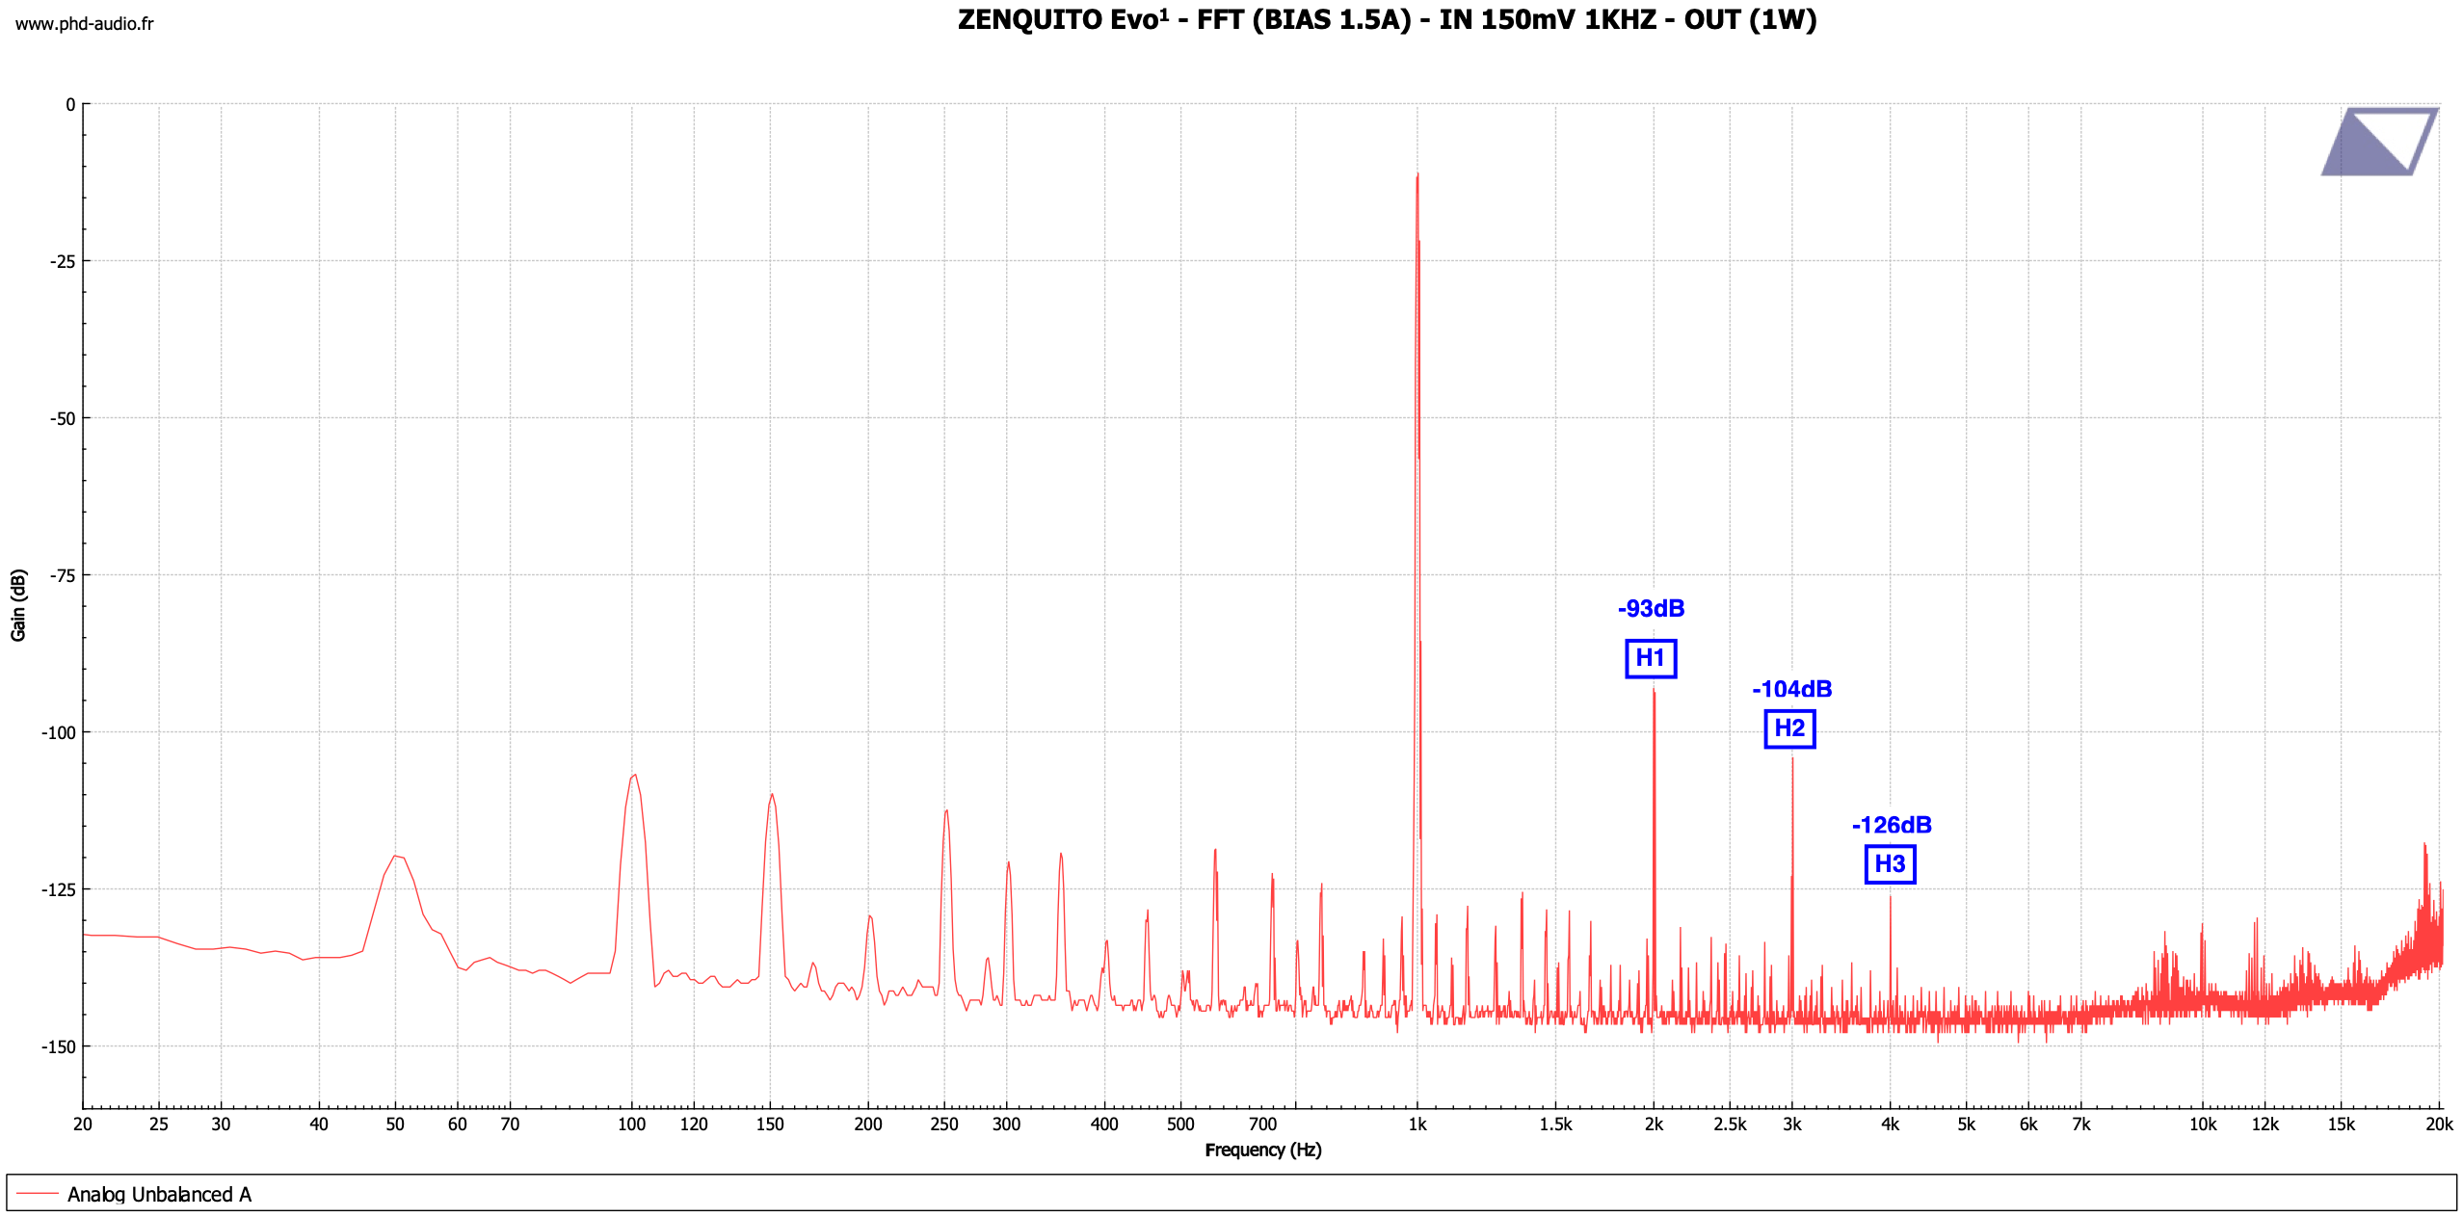The height and width of the screenshot is (1217, 2463).
Task: Click the 20k frequency tick label
Action: pos(2439,1124)
